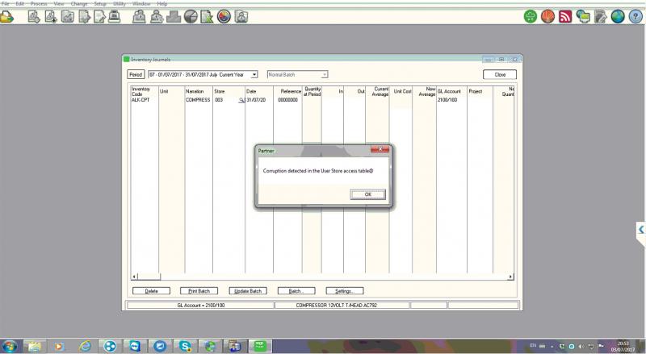Open the Normal Batch dropdown

324,74
